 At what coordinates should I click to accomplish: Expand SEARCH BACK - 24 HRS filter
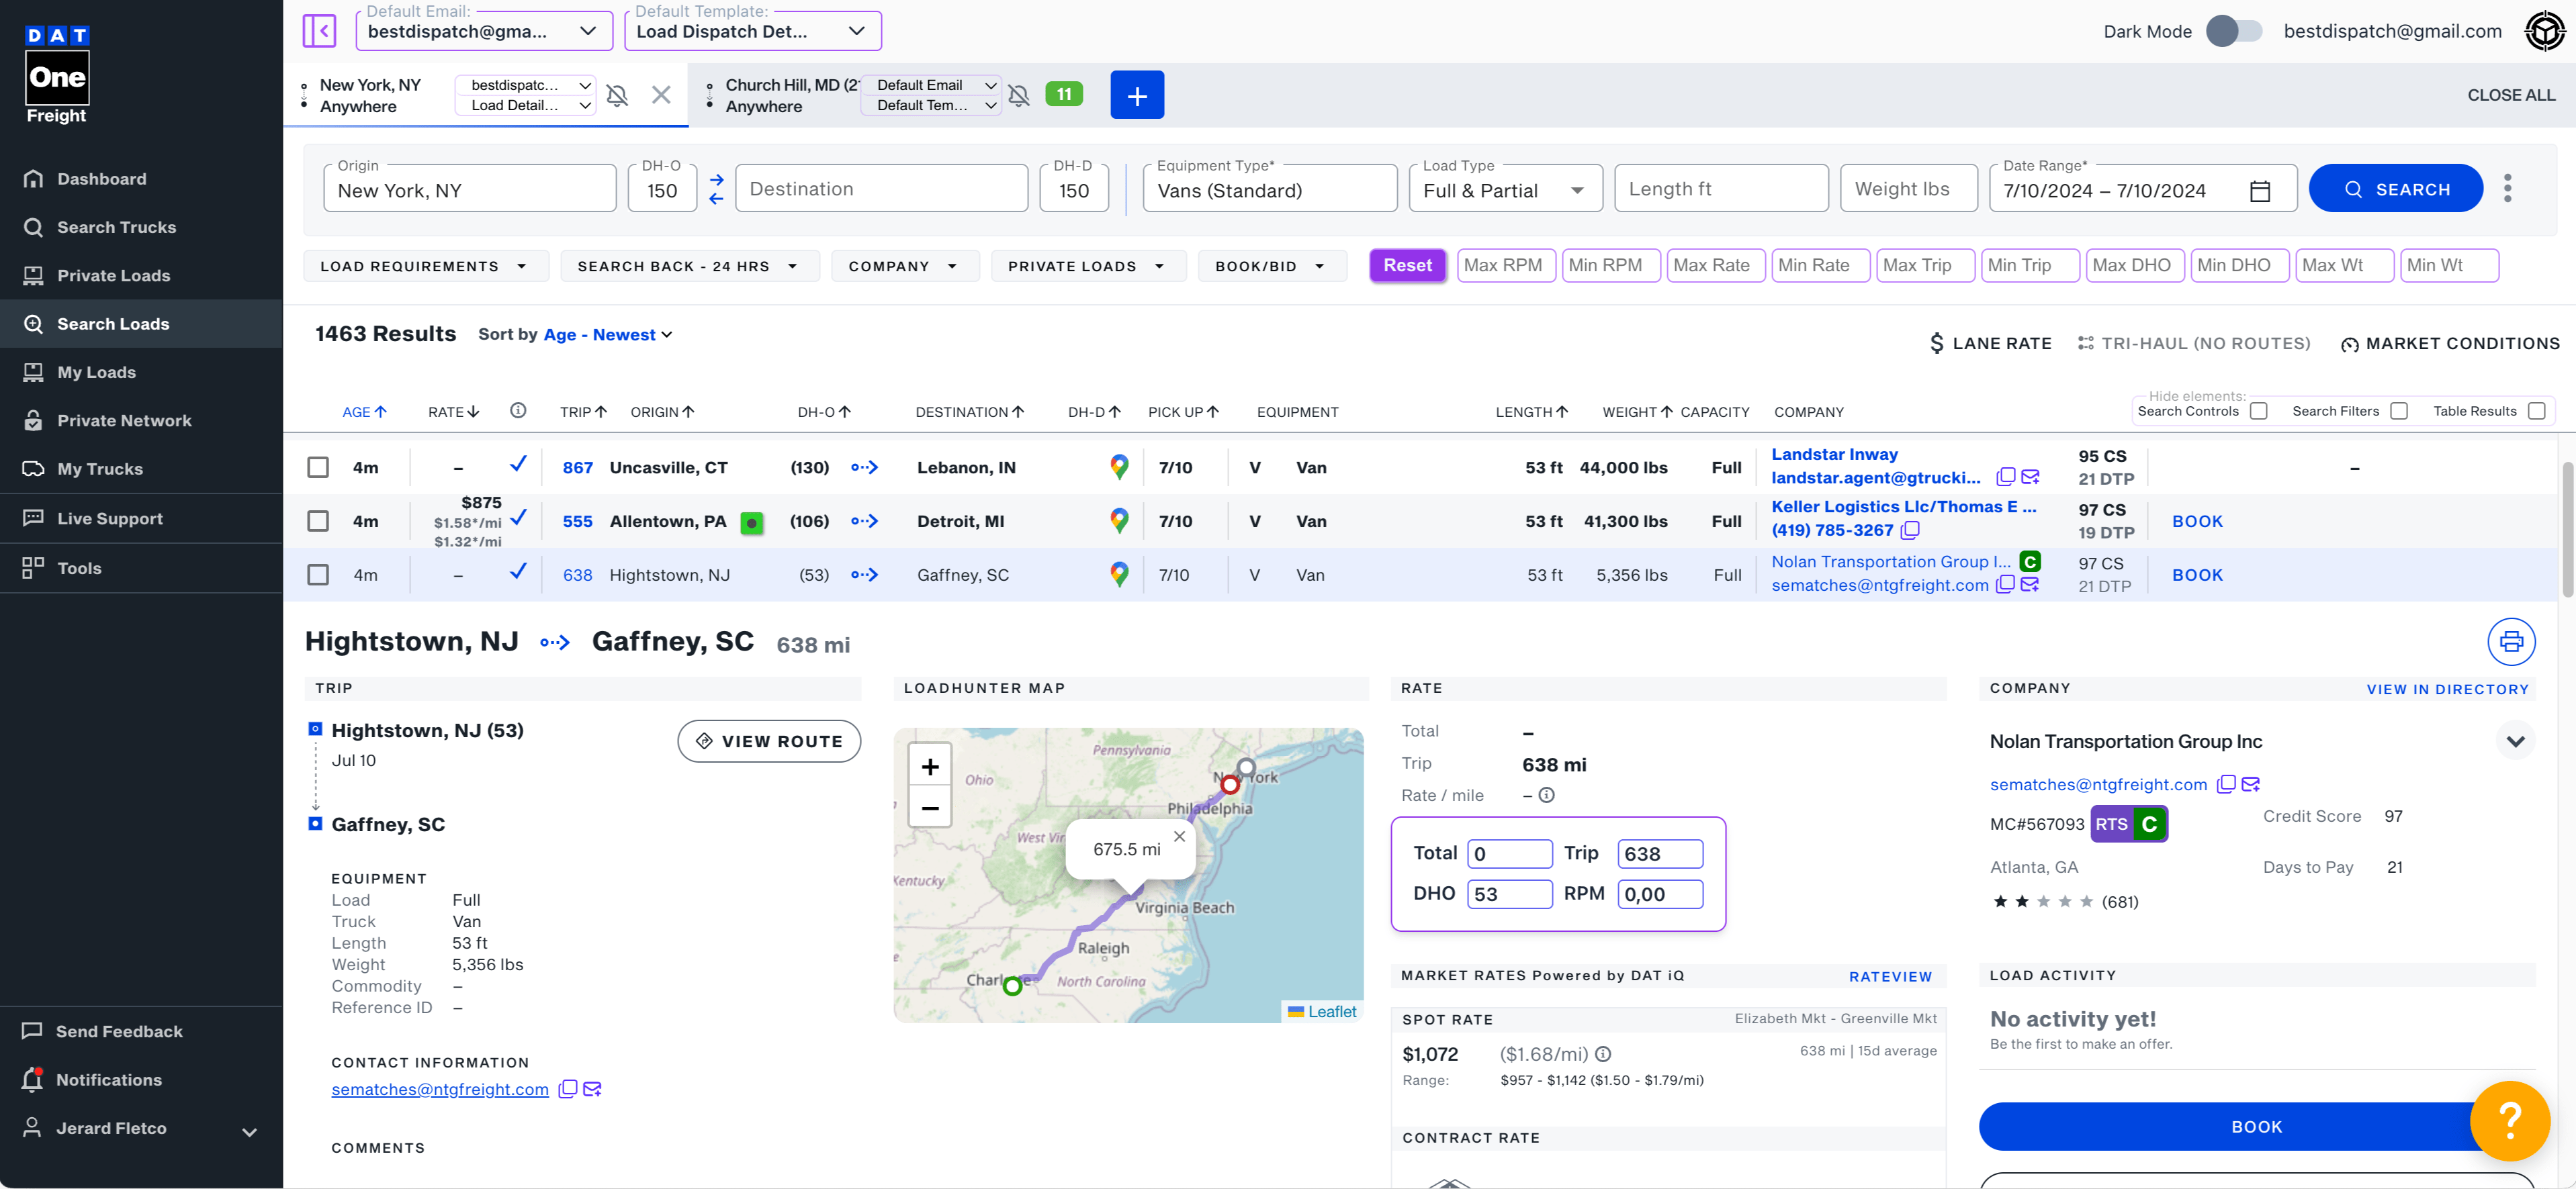click(689, 266)
